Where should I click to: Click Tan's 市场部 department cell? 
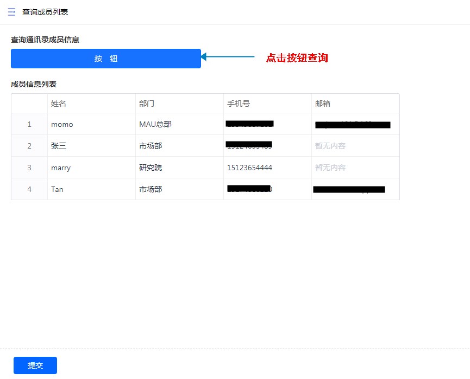[x=151, y=189]
